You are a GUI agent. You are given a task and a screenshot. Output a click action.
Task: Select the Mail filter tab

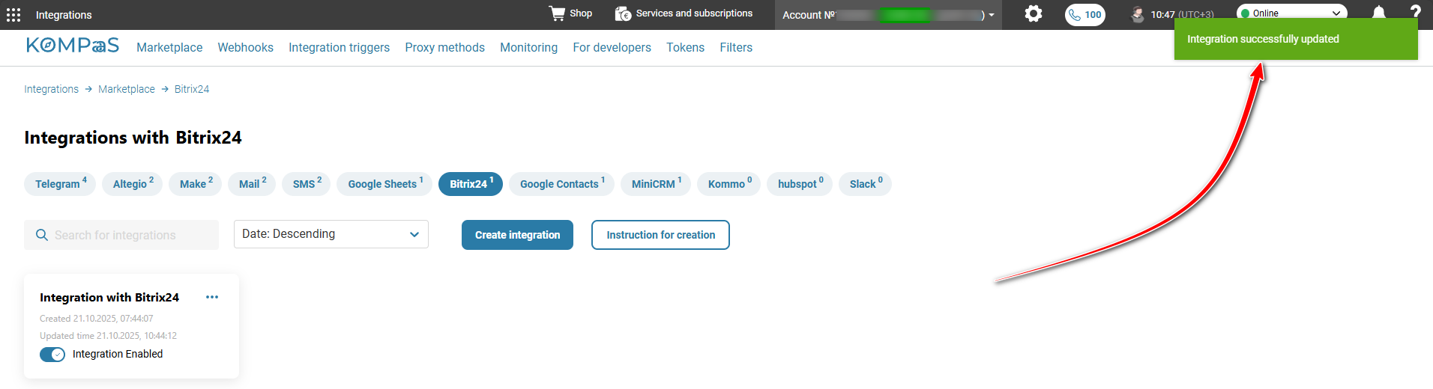coord(252,184)
